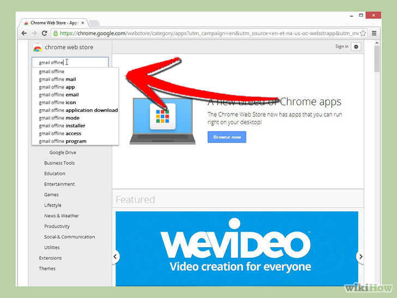The width and height of the screenshot is (397, 298).
Task: Click the address bar URL
Action: [209, 33]
